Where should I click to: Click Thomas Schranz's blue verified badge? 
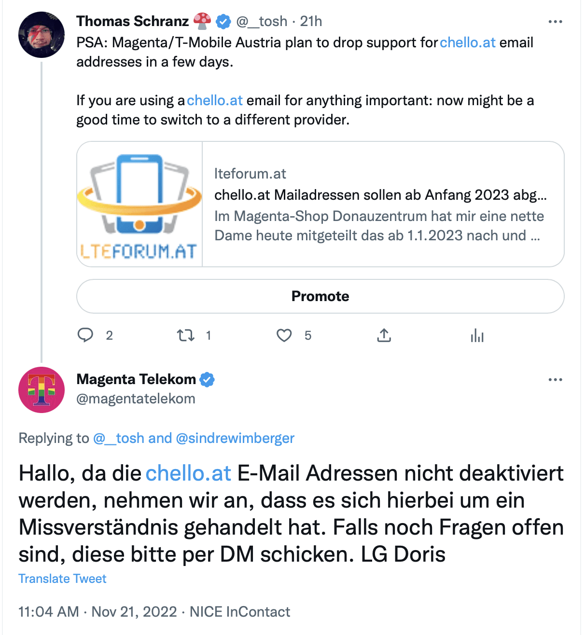tap(222, 21)
